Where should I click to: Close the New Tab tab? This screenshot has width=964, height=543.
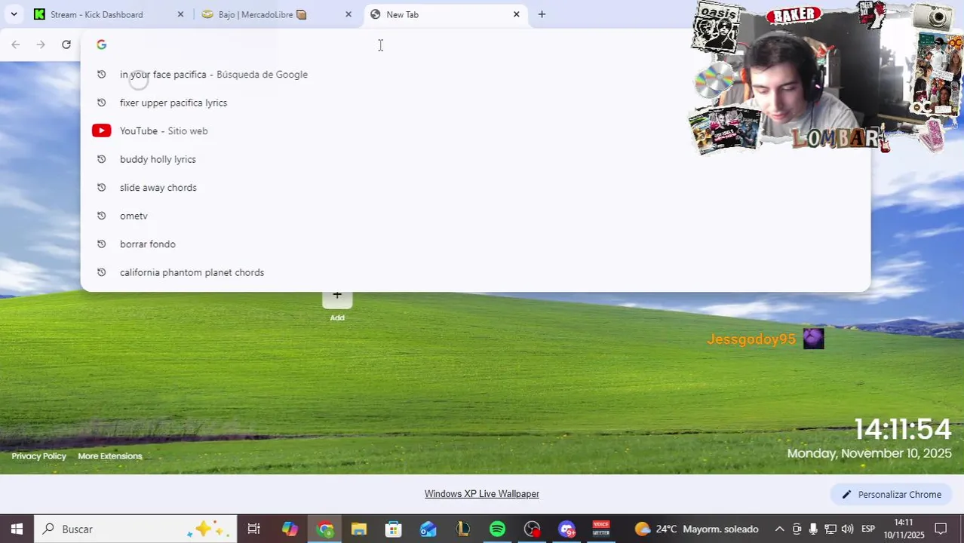pos(517,14)
